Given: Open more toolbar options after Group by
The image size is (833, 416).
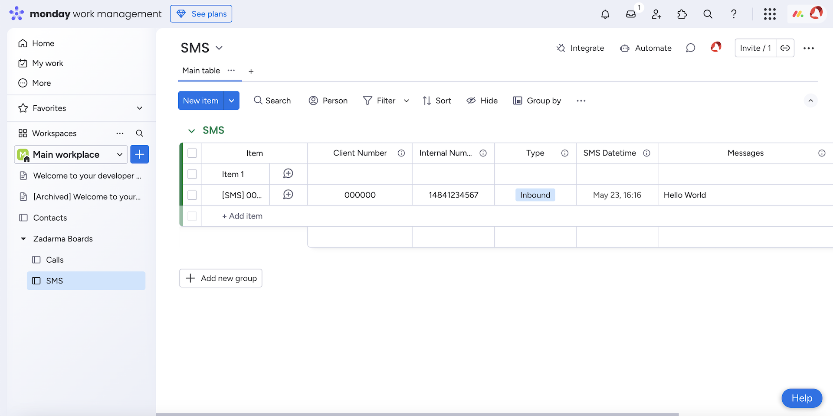Looking at the screenshot, I should 581,101.
